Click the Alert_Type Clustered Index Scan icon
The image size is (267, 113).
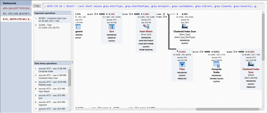click(x=185, y=27)
